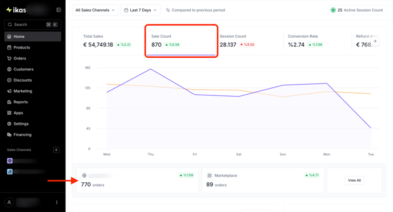Show next metrics with arrow button

375,41
